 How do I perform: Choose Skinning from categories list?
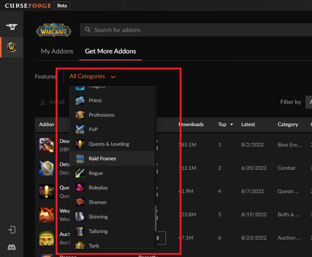(x=112, y=217)
